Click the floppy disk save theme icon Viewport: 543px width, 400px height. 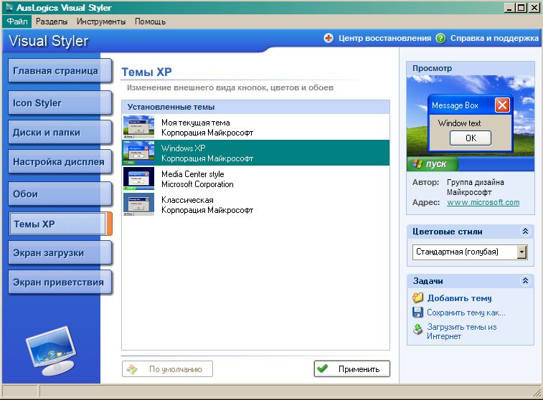[418, 312]
